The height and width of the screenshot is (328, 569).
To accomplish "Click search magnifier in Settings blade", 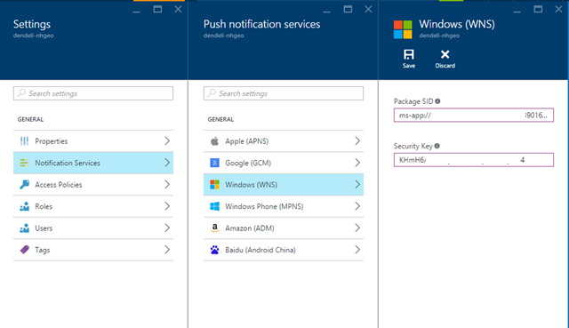I will tap(21, 92).
